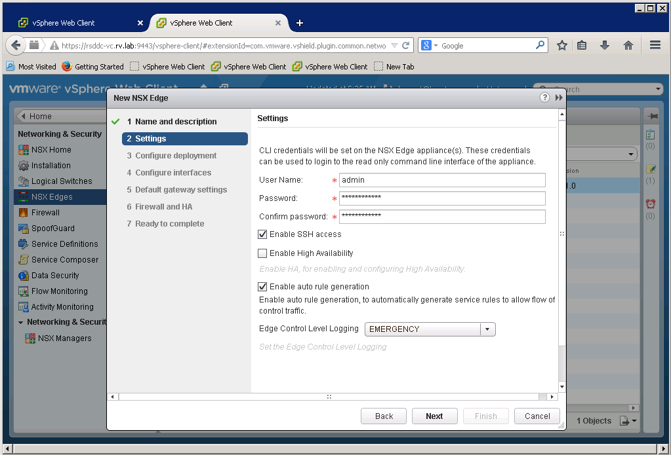Uncheck Enable auto rule generation
The width and height of the screenshot is (671, 455).
click(x=263, y=287)
